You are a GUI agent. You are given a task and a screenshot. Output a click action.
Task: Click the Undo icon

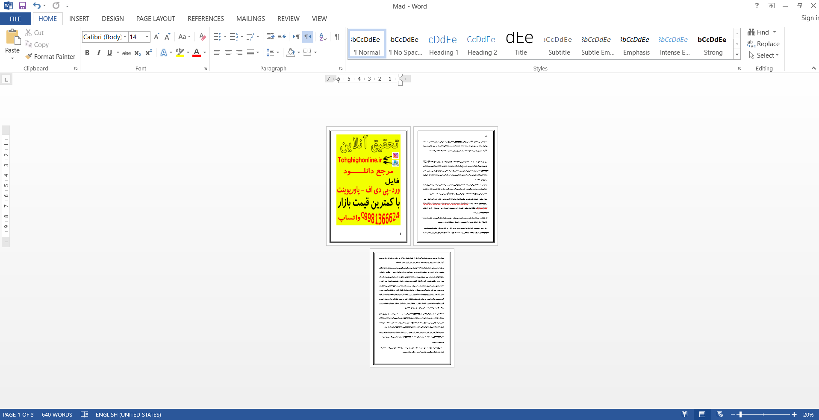click(37, 6)
